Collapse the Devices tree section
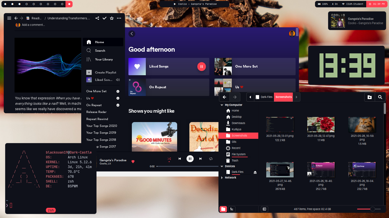This screenshot has width=389, height=218. tap(222, 166)
